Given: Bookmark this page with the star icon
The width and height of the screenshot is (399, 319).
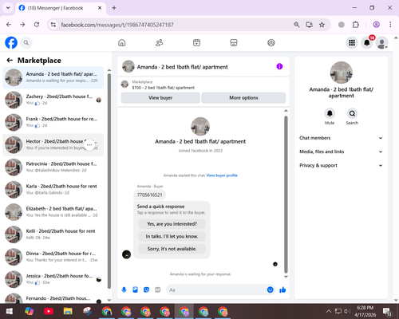Looking at the screenshot, I should click(x=322, y=25).
